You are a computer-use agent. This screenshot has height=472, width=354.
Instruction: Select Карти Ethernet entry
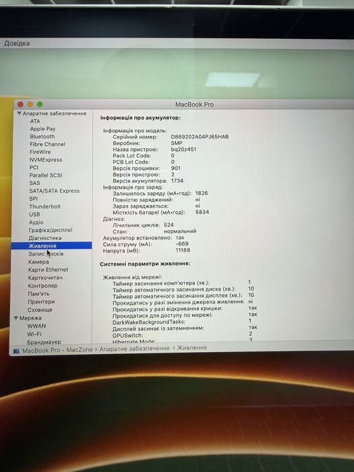click(48, 270)
